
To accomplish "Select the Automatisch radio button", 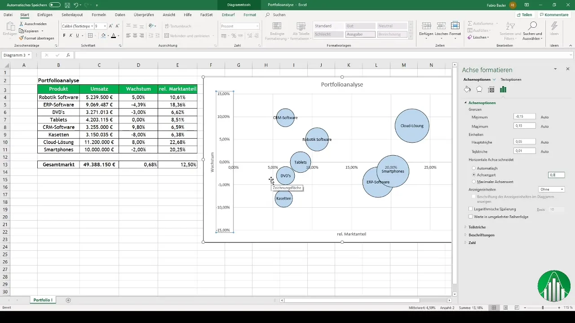I will (473, 168).
